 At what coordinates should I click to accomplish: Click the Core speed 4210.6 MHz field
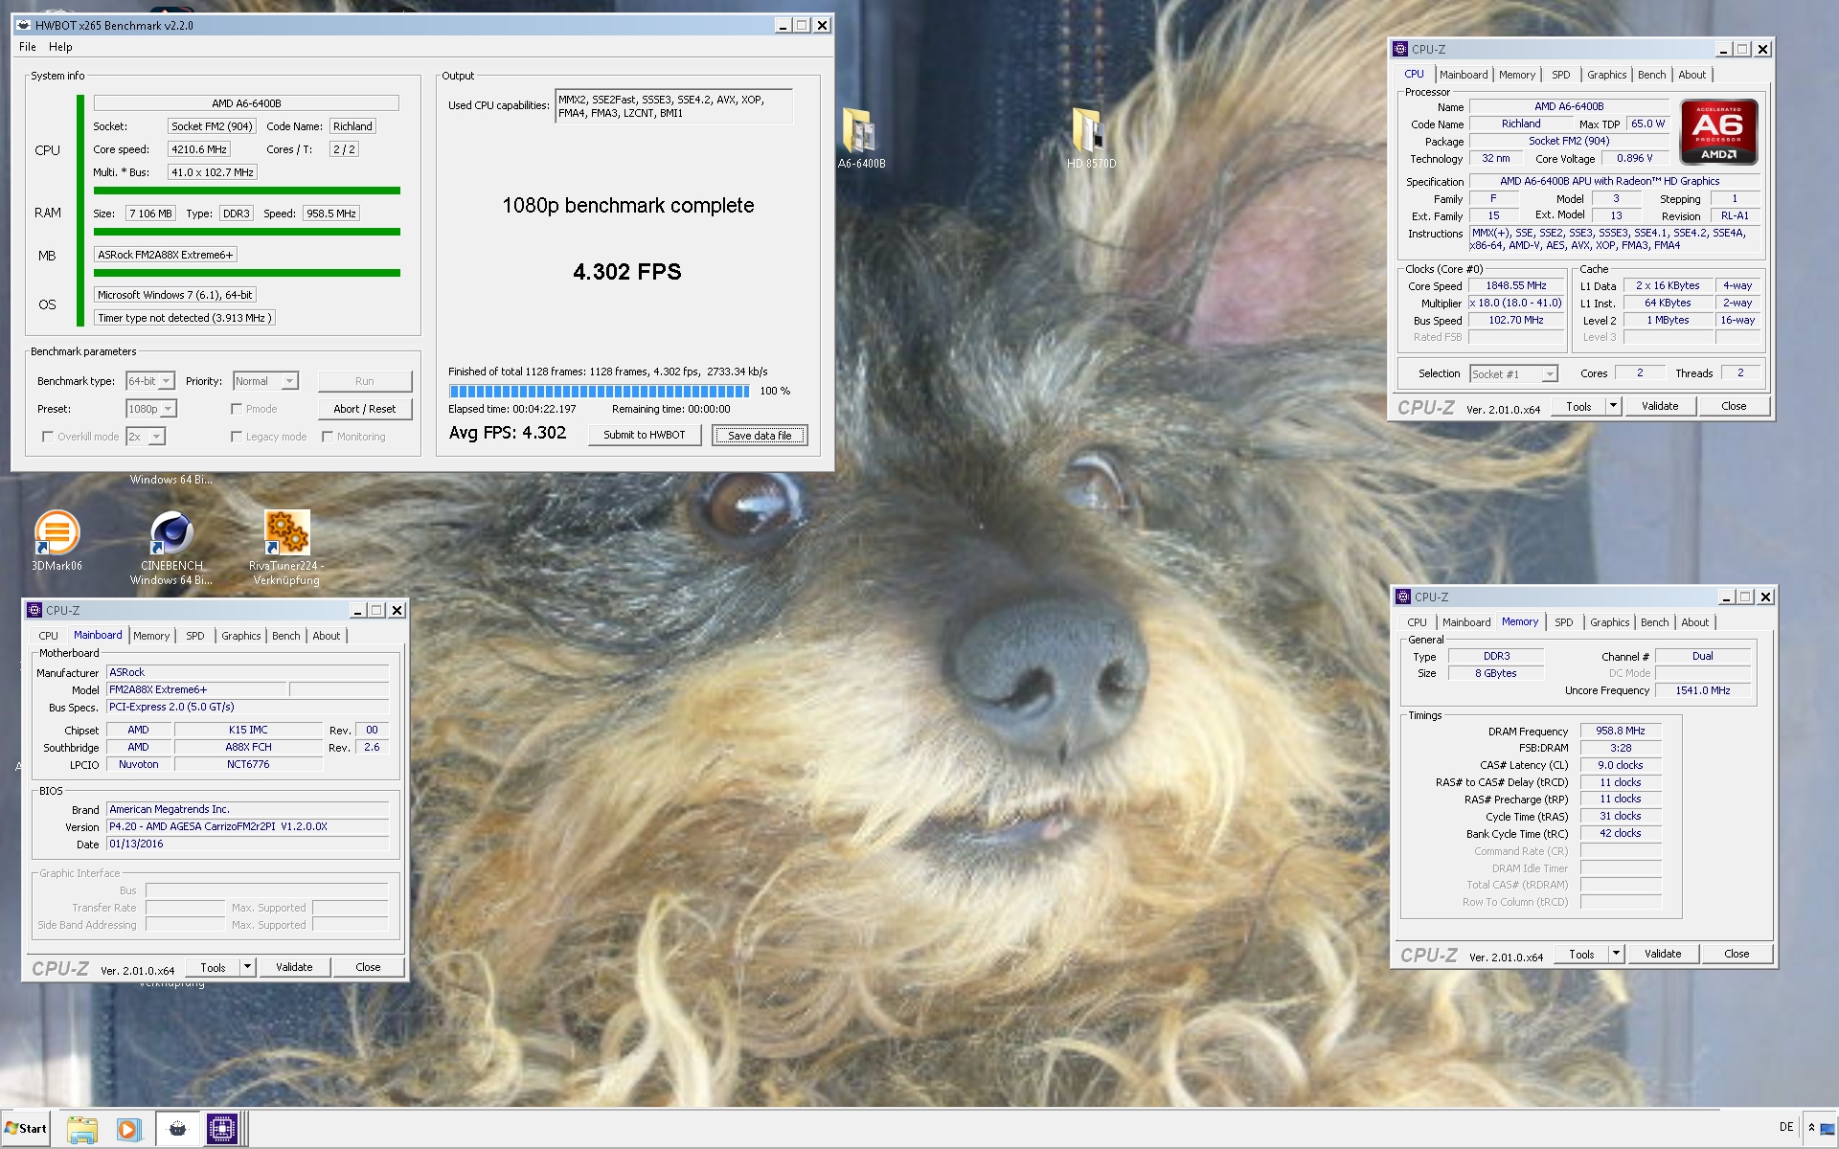[x=199, y=149]
